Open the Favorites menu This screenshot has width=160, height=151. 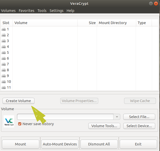[x=27, y=11]
